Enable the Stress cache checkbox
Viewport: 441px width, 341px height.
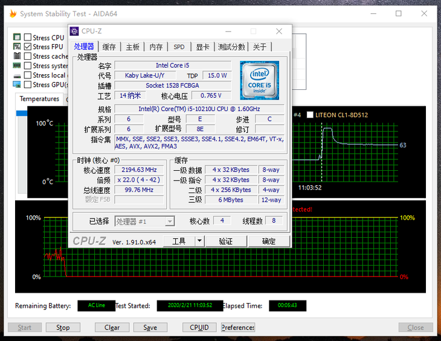tap(28, 56)
